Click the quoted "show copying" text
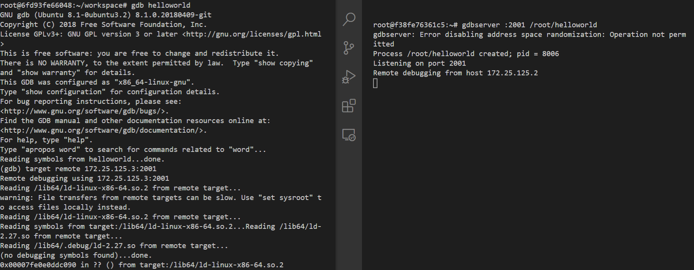This screenshot has width=694, height=270. point(284,63)
